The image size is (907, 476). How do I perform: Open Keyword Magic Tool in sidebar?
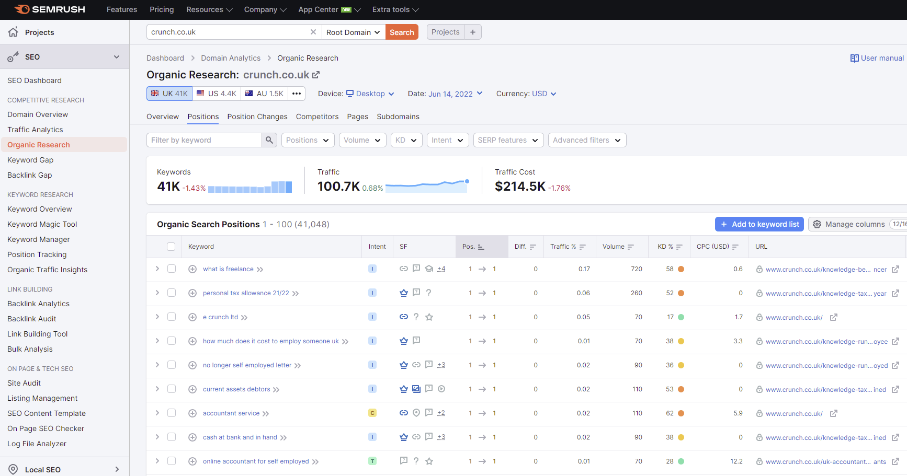[x=42, y=224]
